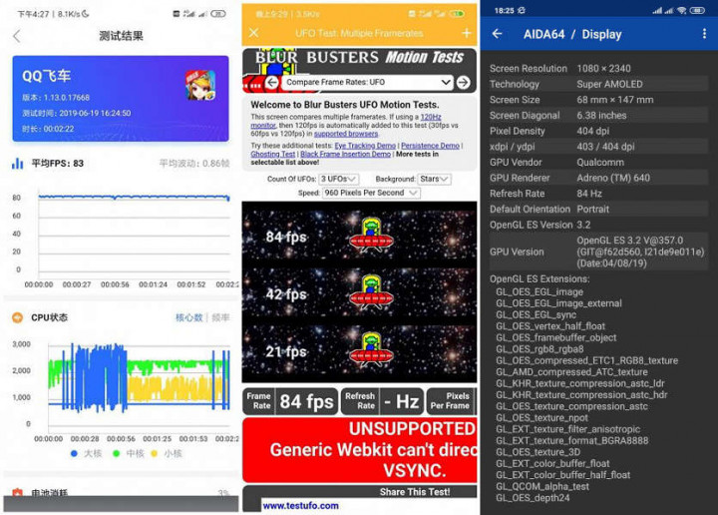Go to next Blur Busters test arrow

(x=464, y=83)
